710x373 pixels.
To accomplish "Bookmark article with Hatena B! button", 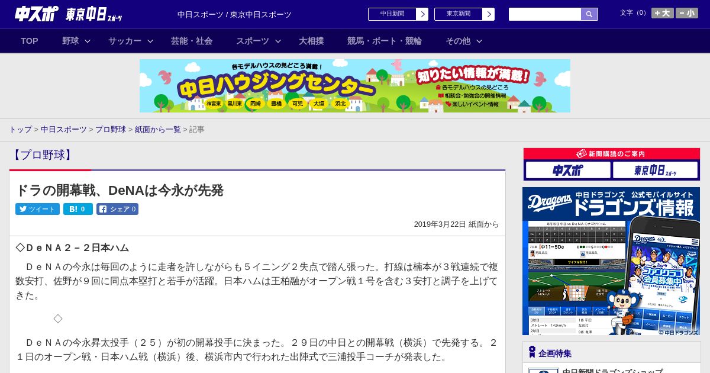I will click(x=78, y=209).
